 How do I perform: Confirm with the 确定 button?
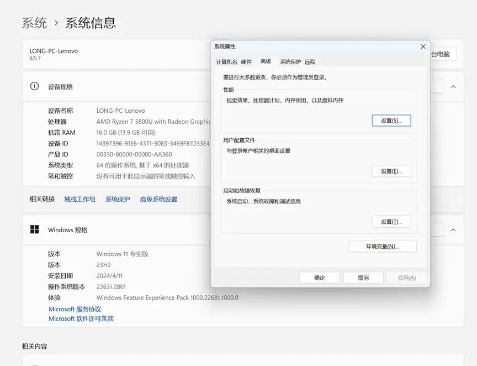[319, 278]
